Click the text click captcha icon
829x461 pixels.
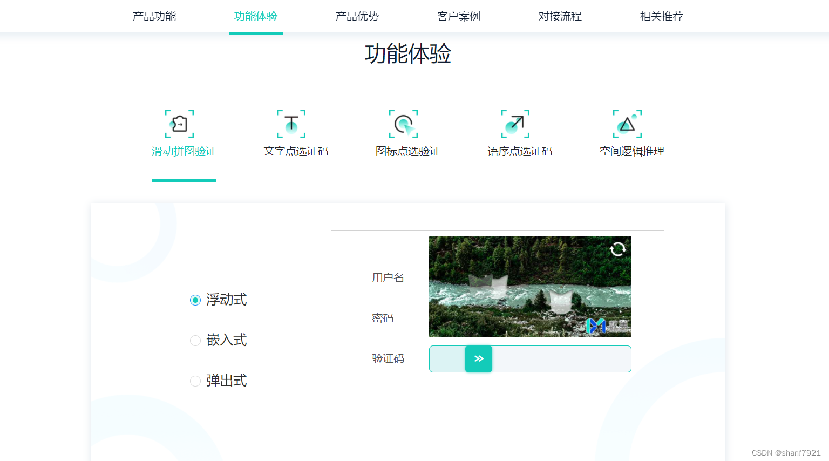coord(291,124)
